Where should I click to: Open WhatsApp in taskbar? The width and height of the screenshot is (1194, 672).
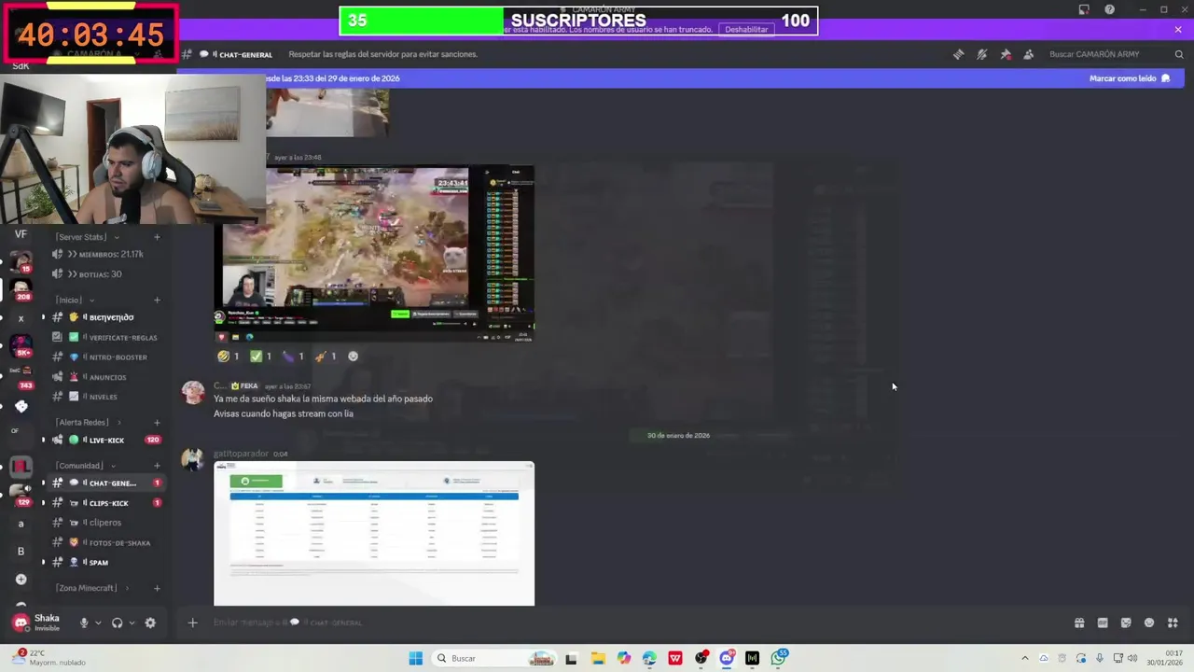(780, 658)
